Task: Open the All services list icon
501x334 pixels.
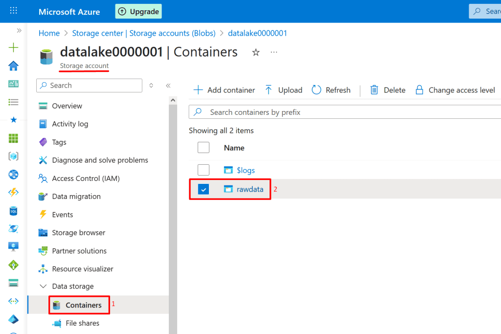Action: [14, 102]
